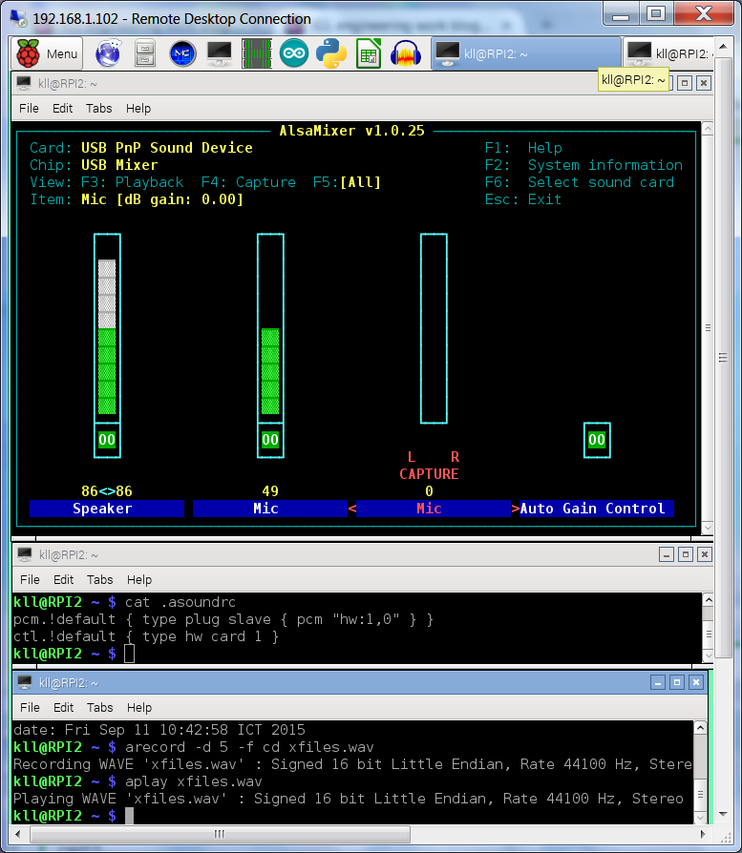Viewport: 742px width, 853px height.
Task: Toggle Mic playback mute indicator box
Action: pyautogui.click(x=270, y=440)
